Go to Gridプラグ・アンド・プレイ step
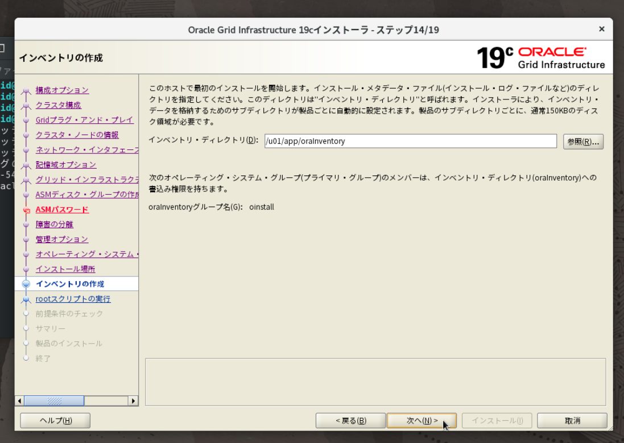Viewport: 624px width, 443px height. 84,120
